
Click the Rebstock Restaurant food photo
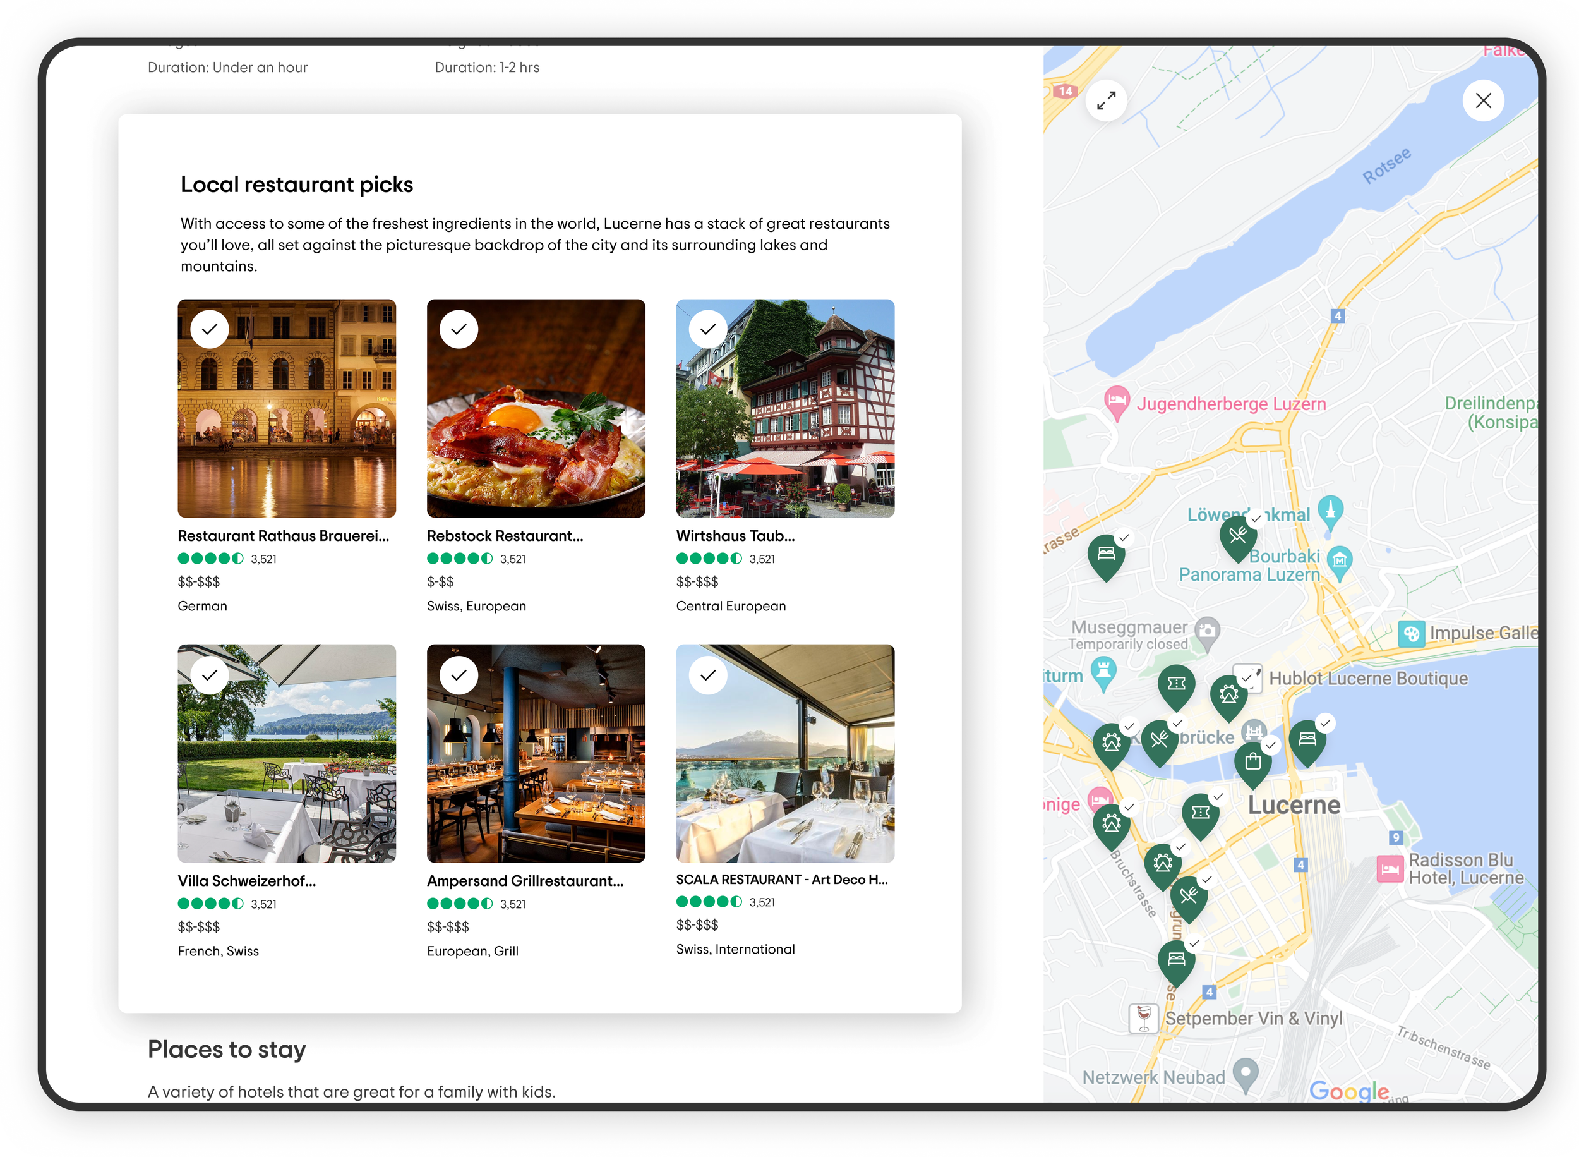(x=536, y=420)
